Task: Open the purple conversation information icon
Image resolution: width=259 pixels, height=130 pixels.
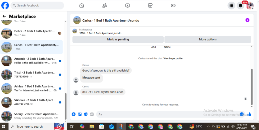Action: tap(247, 20)
